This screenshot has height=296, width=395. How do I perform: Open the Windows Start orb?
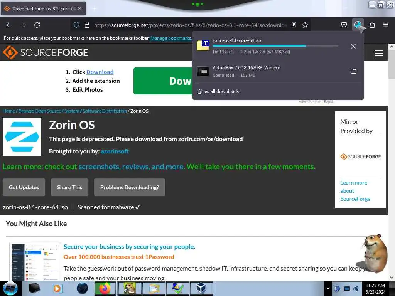click(10, 288)
